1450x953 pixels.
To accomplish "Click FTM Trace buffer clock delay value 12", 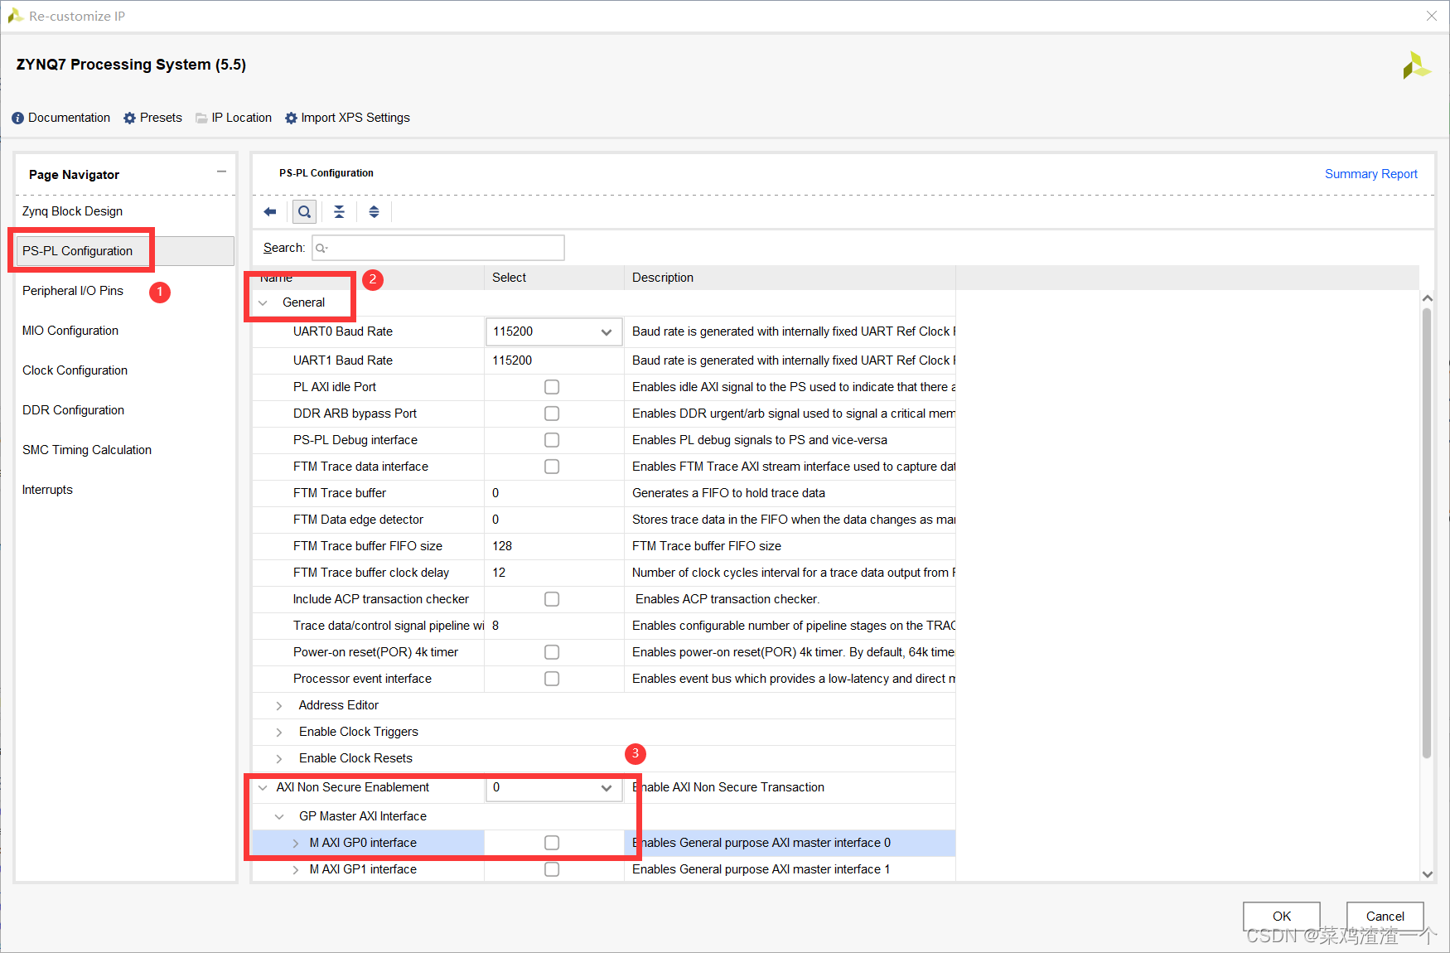I will pos(499,573).
